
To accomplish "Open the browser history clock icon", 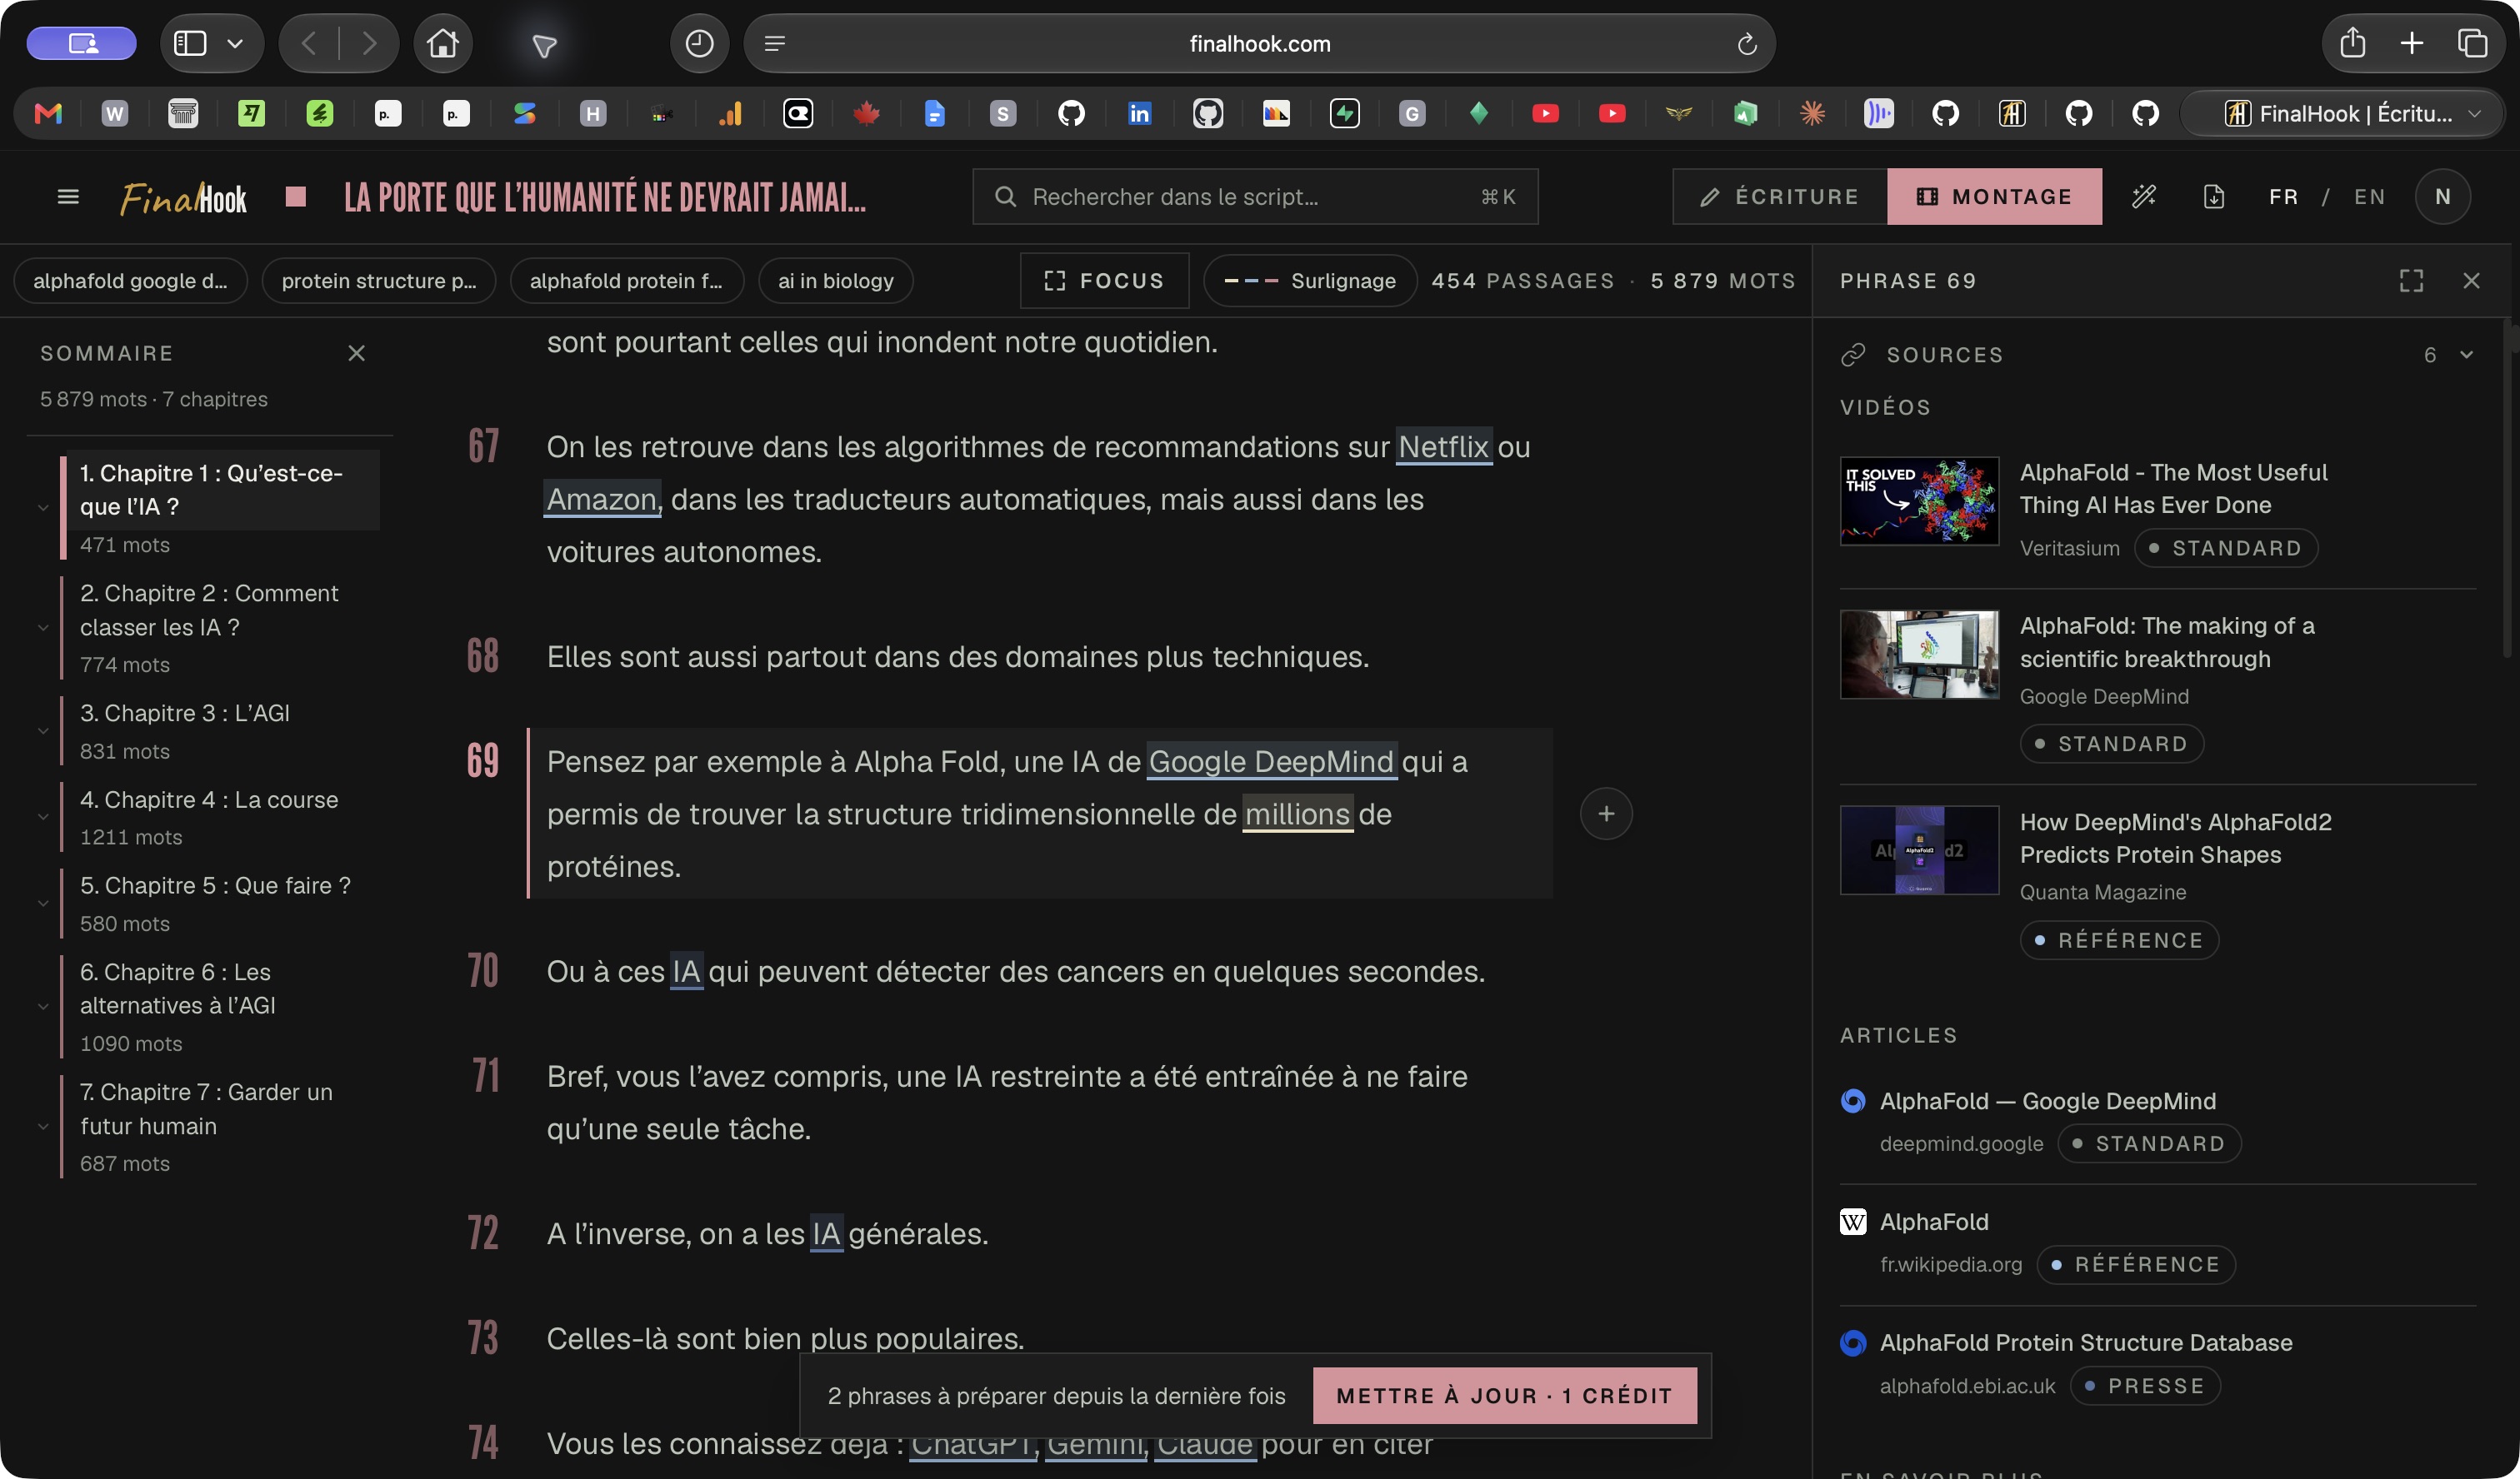I will [699, 43].
